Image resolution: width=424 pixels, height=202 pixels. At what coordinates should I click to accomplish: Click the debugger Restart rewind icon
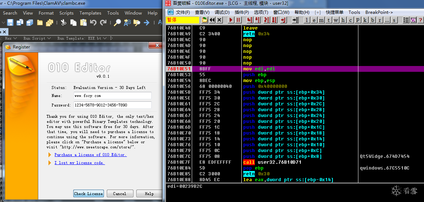pyautogui.click(x=212, y=20)
